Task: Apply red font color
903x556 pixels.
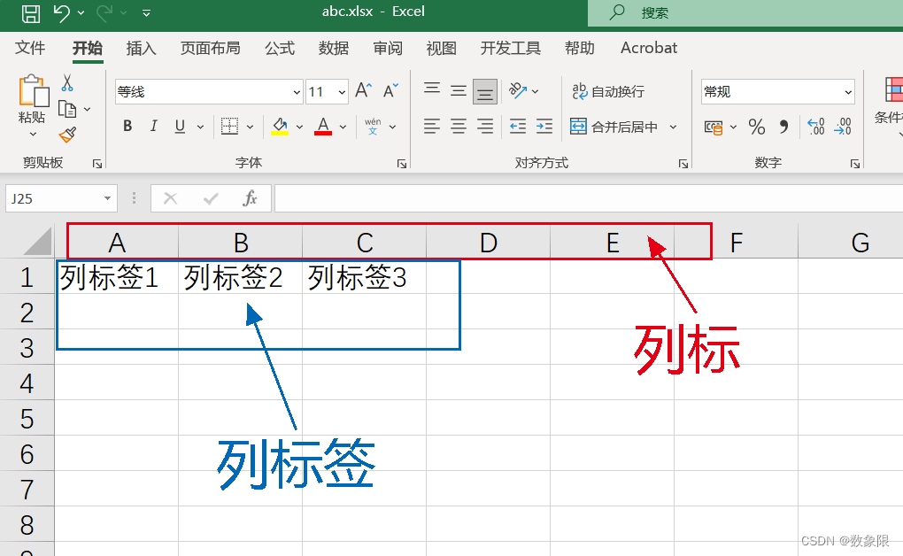Action: pos(323,126)
